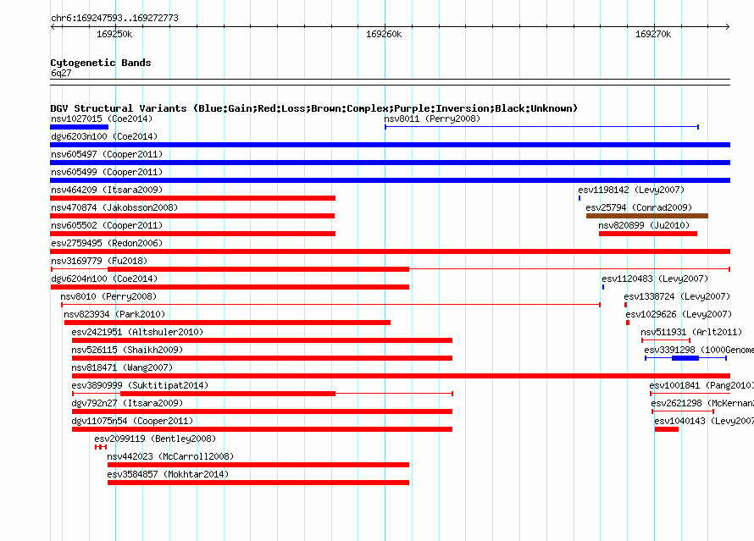This screenshot has width=754, height=541.
Task: Select the esv1040143 red loss bar
Action: point(667,429)
